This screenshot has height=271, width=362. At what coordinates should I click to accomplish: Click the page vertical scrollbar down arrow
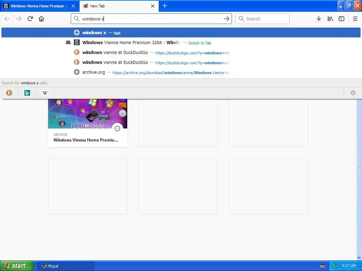[359, 257]
